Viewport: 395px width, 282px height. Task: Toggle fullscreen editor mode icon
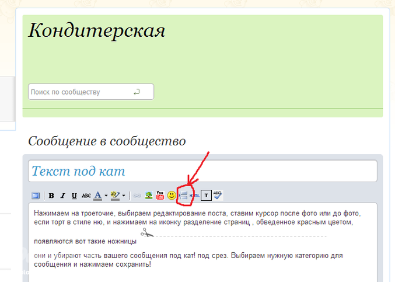tap(36, 196)
